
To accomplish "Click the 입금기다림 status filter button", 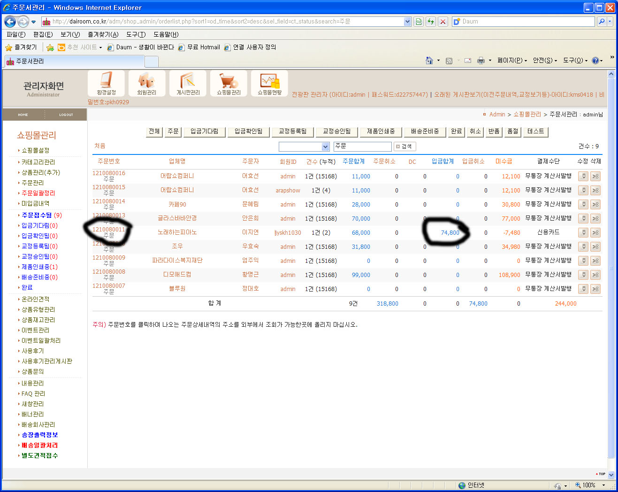I will pos(204,131).
